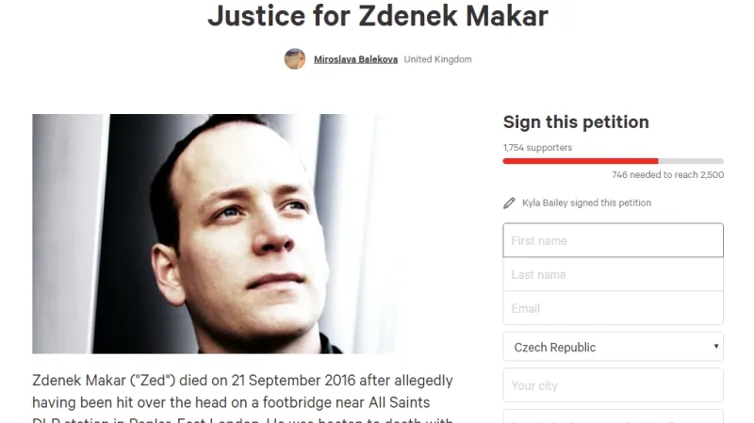Click Kyla Bailey signed this petition notice

point(586,203)
